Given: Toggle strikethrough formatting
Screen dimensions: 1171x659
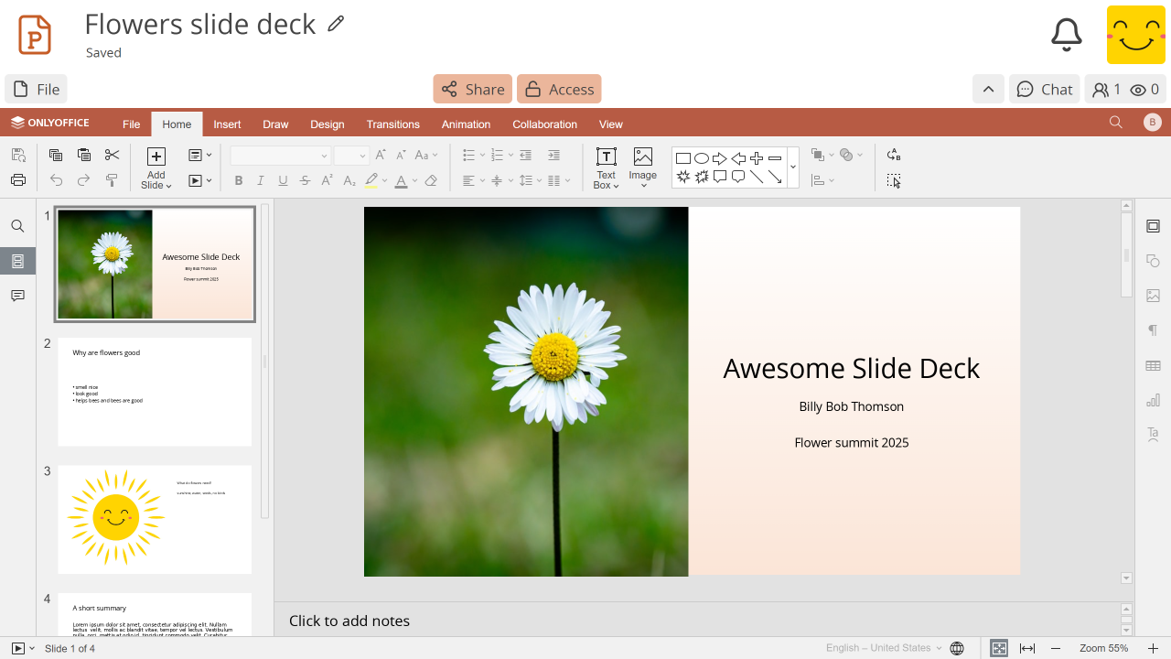Looking at the screenshot, I should [x=305, y=180].
